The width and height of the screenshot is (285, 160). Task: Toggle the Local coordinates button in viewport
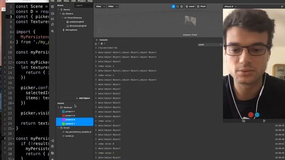(x=190, y=6)
